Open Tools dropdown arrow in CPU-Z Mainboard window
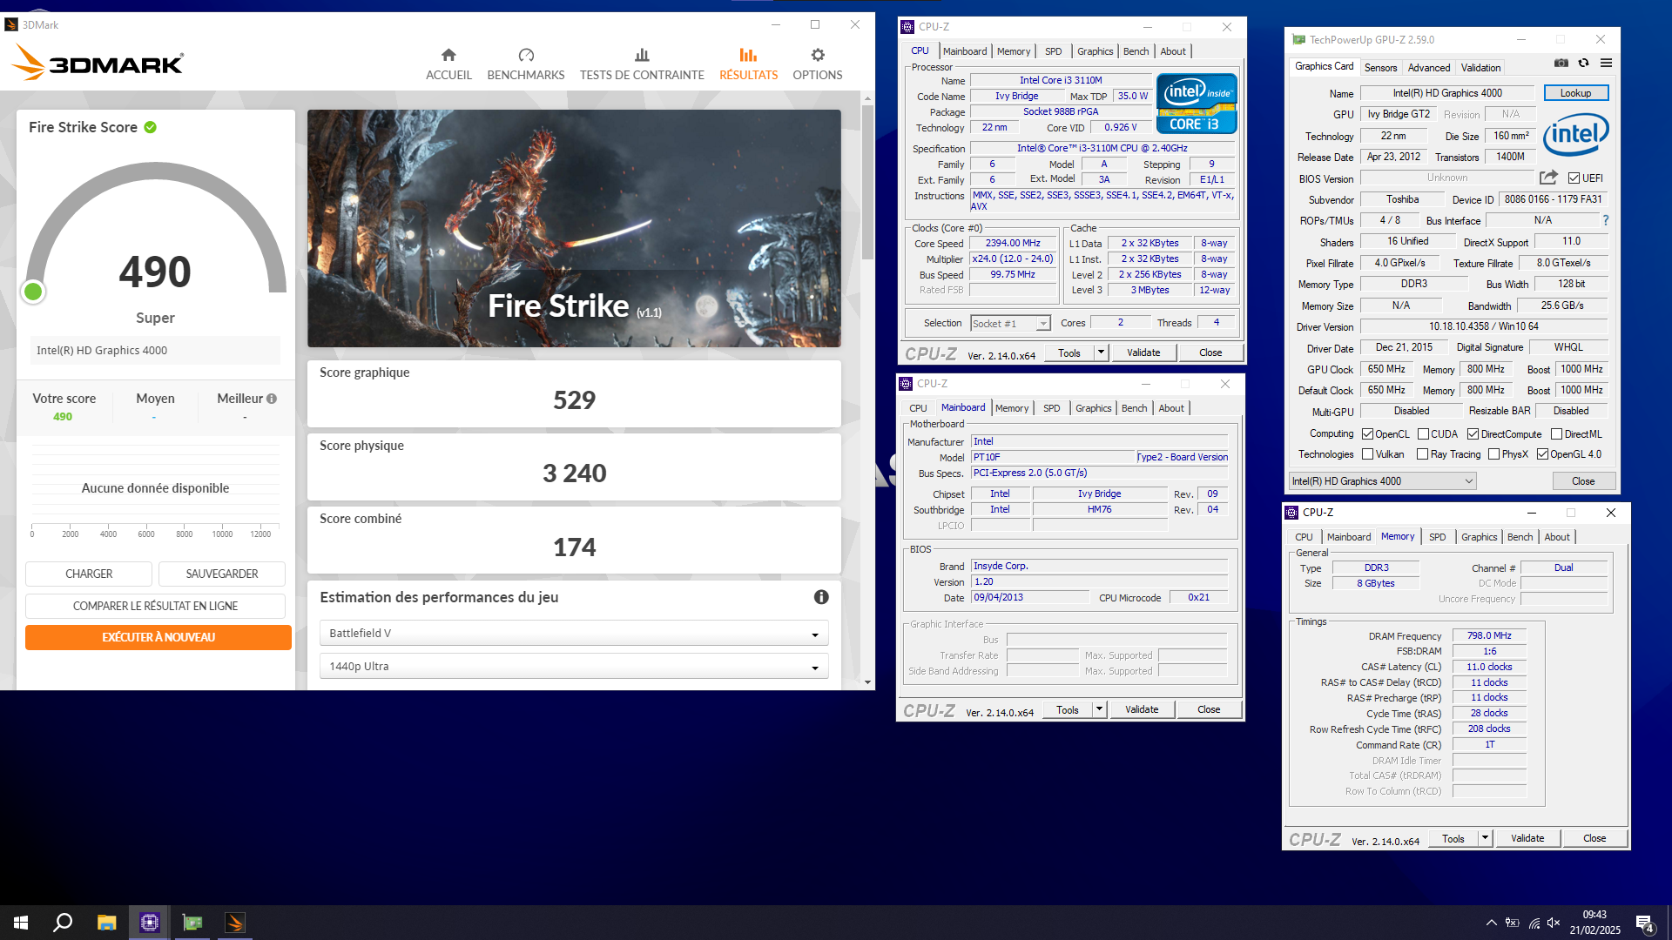The image size is (1672, 940). pos(1099,709)
